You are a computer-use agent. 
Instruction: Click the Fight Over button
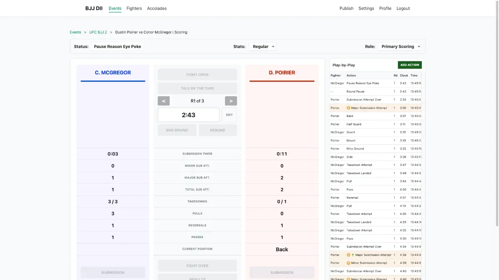click(x=198, y=266)
